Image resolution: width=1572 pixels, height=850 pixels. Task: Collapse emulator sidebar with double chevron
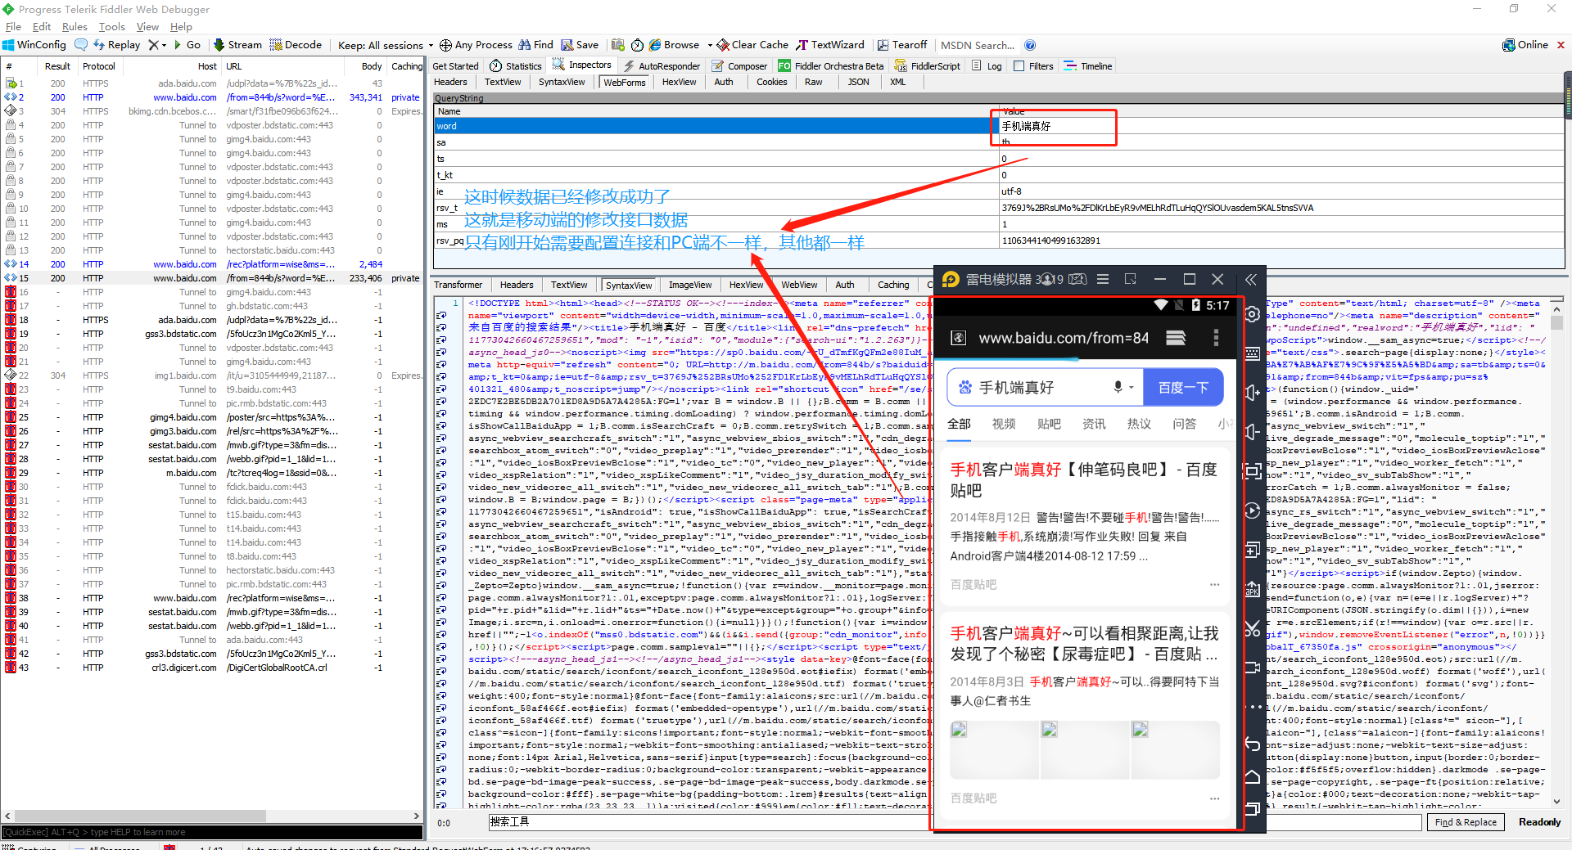click(1251, 280)
